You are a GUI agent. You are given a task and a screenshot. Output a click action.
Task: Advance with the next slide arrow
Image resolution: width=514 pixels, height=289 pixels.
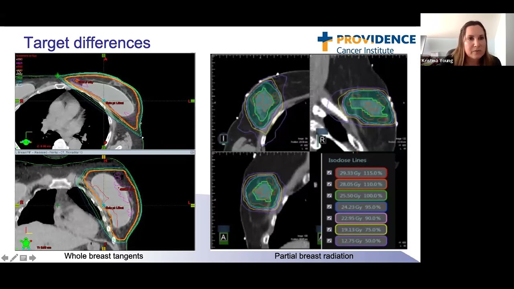[33, 258]
